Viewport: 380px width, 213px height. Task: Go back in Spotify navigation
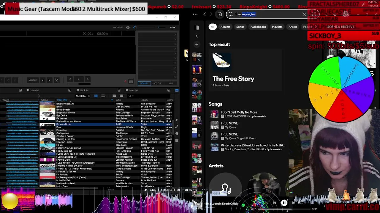click(205, 14)
